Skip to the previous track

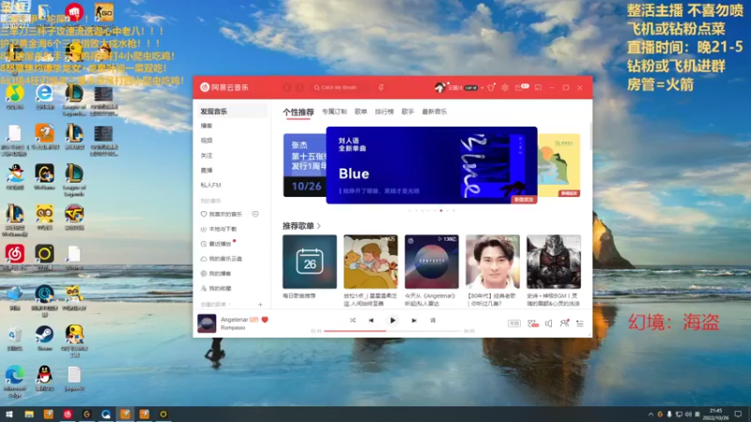click(x=371, y=320)
